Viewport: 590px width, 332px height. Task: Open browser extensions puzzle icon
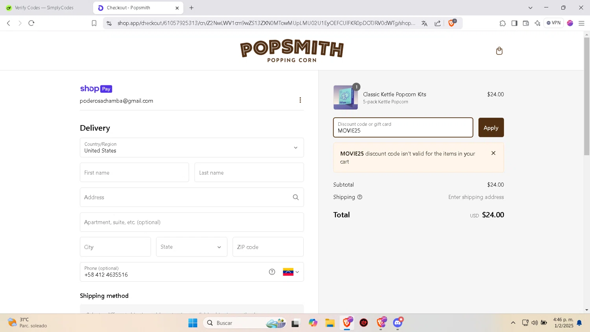click(x=502, y=23)
